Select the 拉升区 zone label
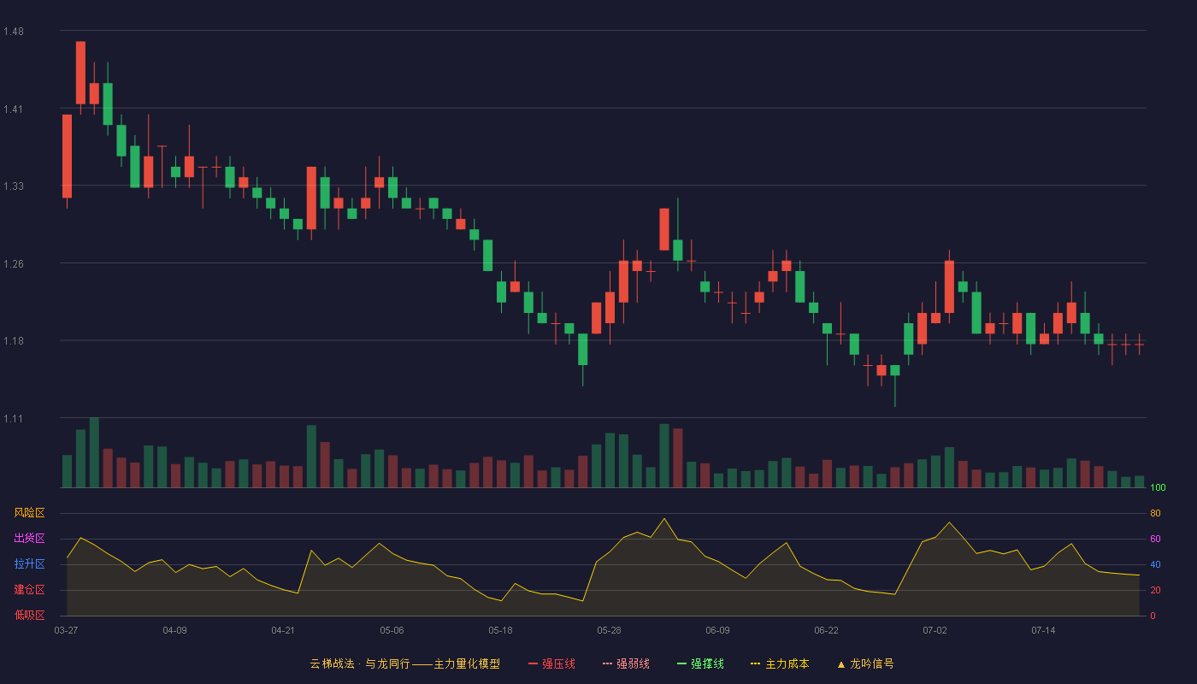 (x=29, y=564)
